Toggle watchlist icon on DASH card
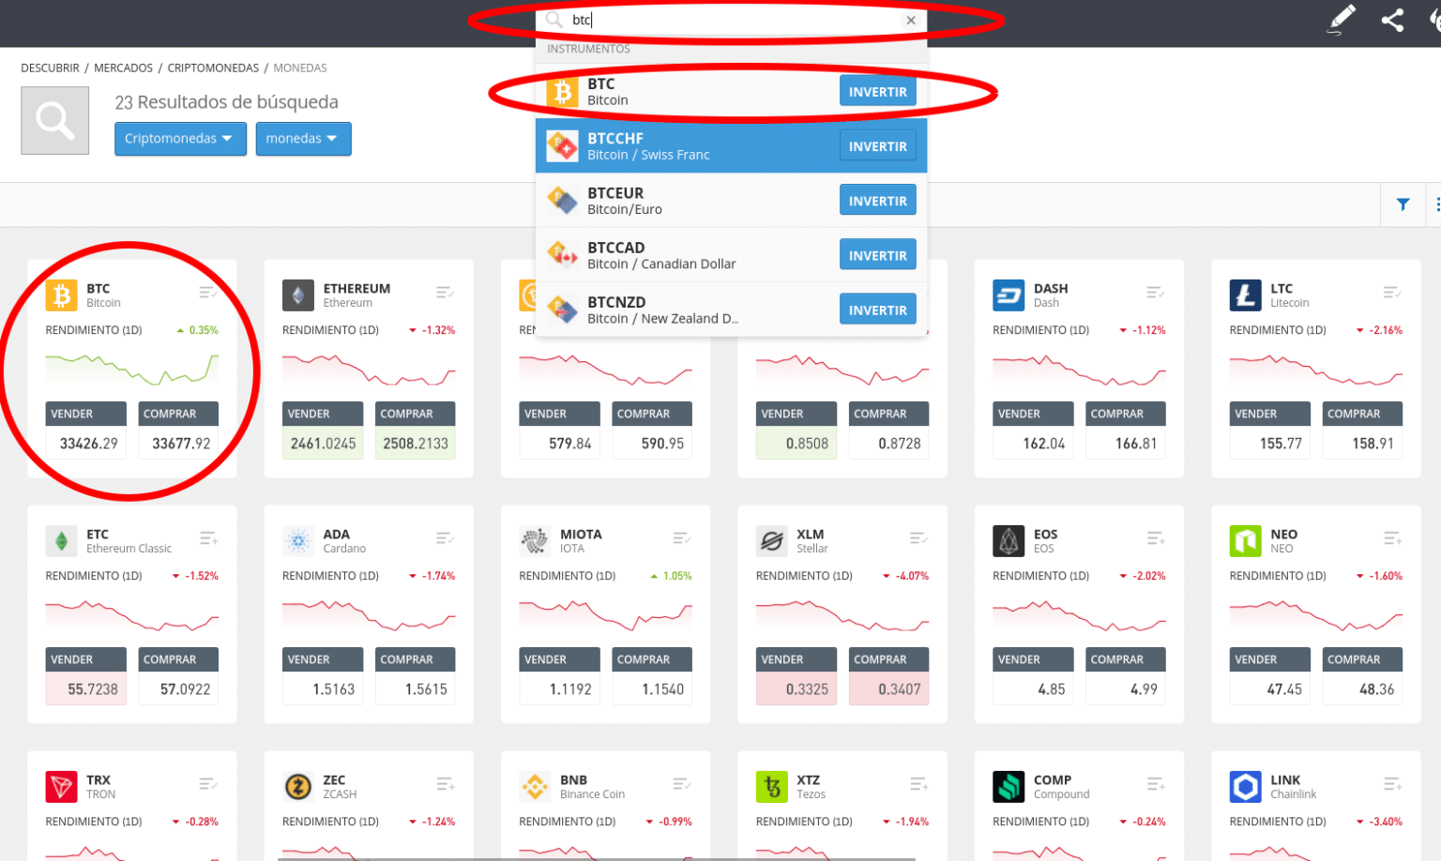 click(1156, 294)
